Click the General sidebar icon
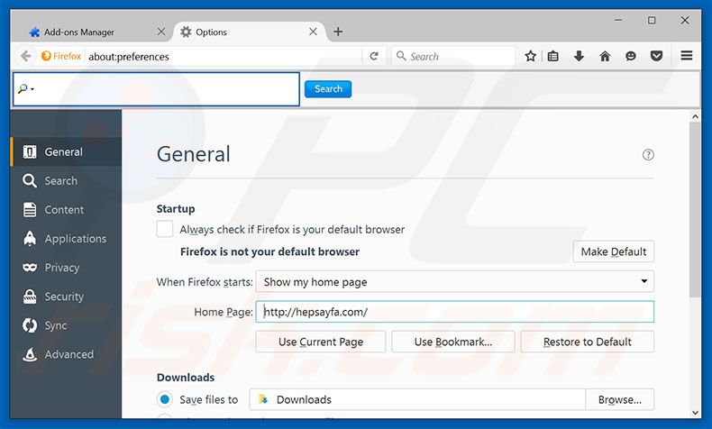 coord(30,151)
